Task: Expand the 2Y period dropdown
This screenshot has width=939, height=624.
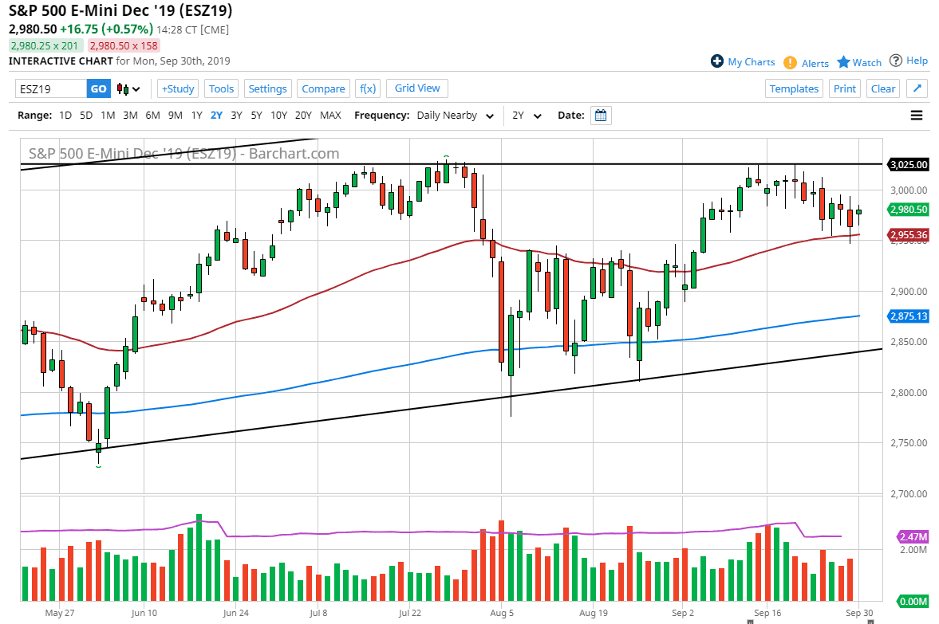Action: (x=527, y=116)
